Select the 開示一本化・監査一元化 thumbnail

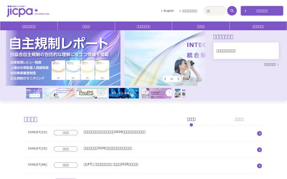tap(124, 93)
